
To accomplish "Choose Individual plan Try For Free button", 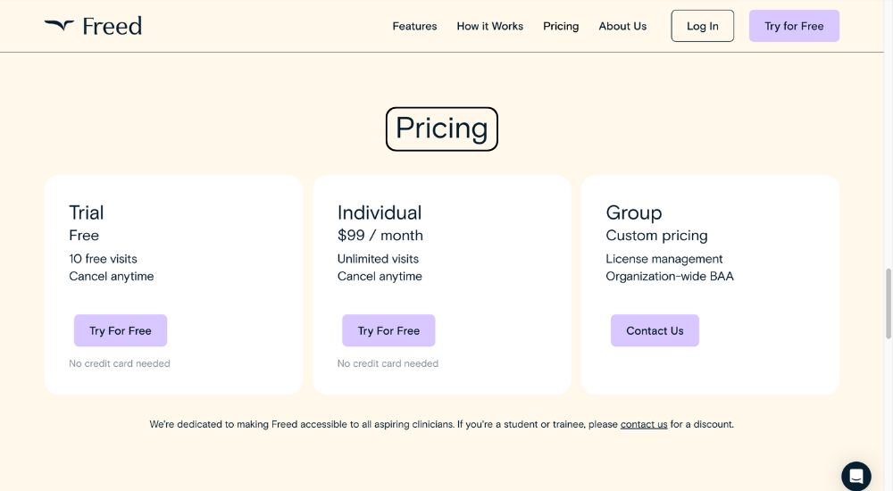I will coord(388,330).
